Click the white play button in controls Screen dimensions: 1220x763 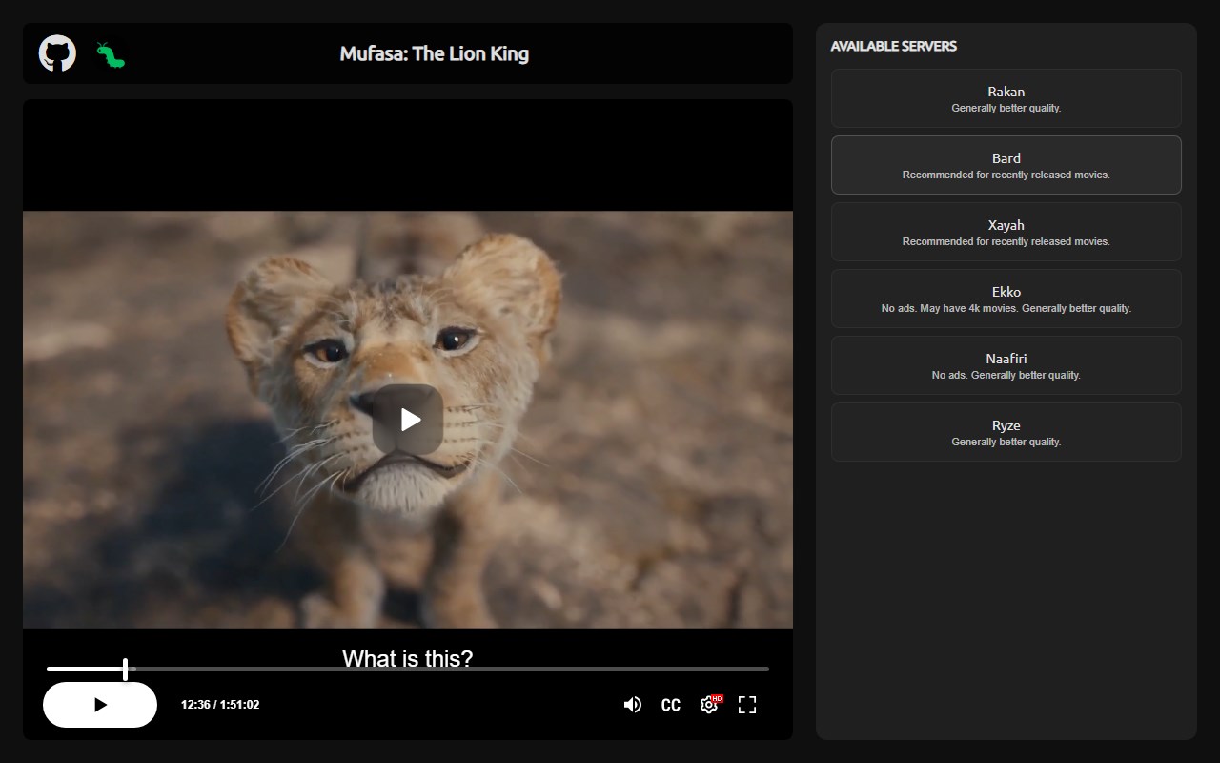click(x=100, y=705)
